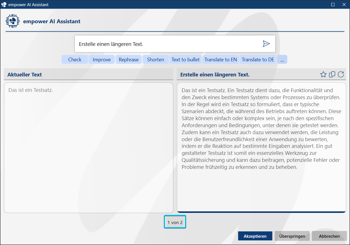Click inside the generated result text box

click(262, 147)
